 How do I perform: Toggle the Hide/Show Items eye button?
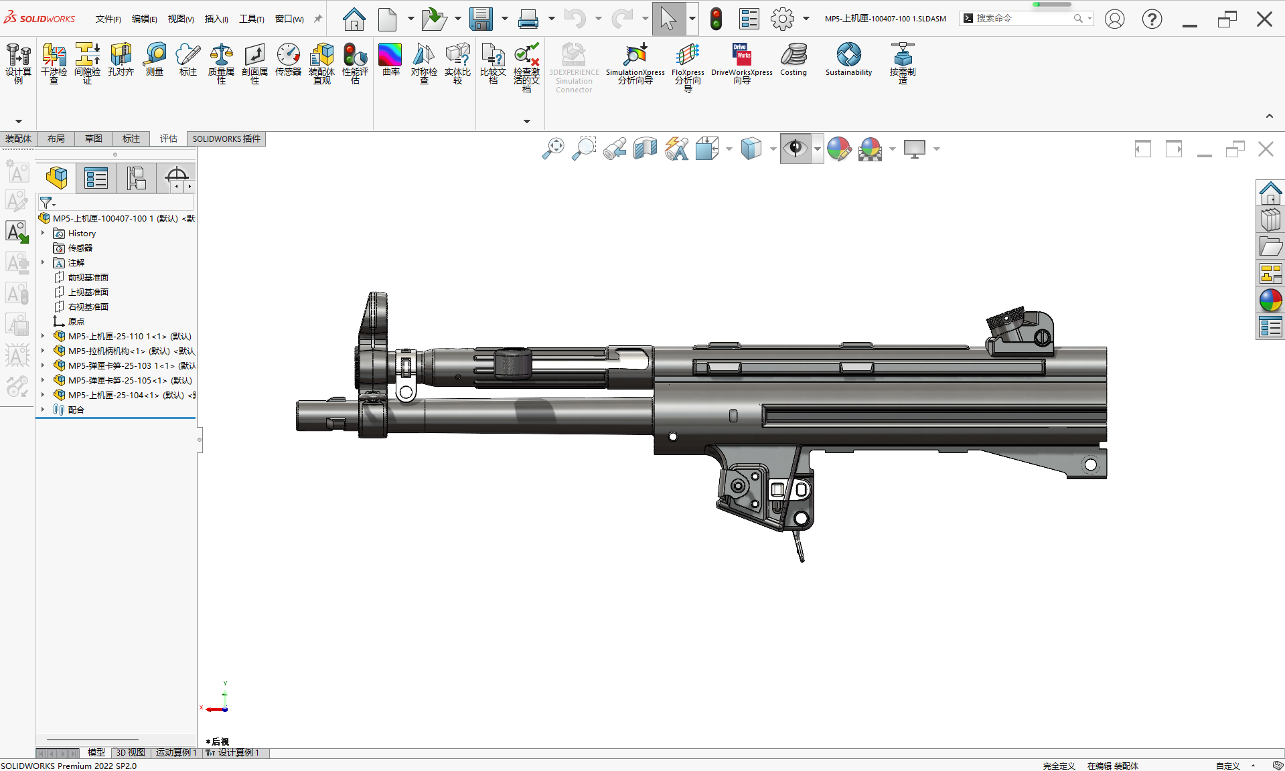[x=796, y=149]
